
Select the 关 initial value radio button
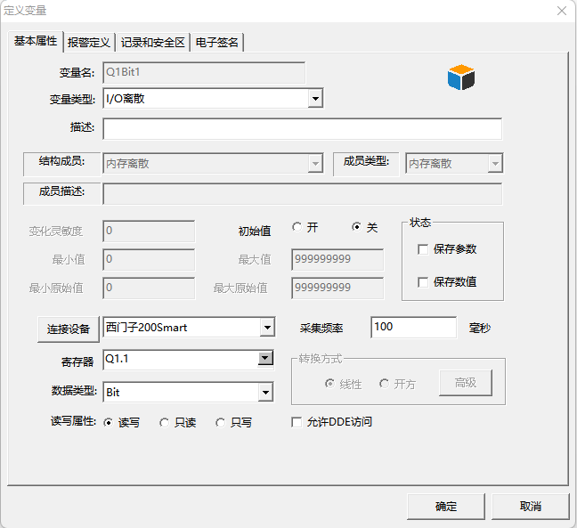click(x=356, y=227)
